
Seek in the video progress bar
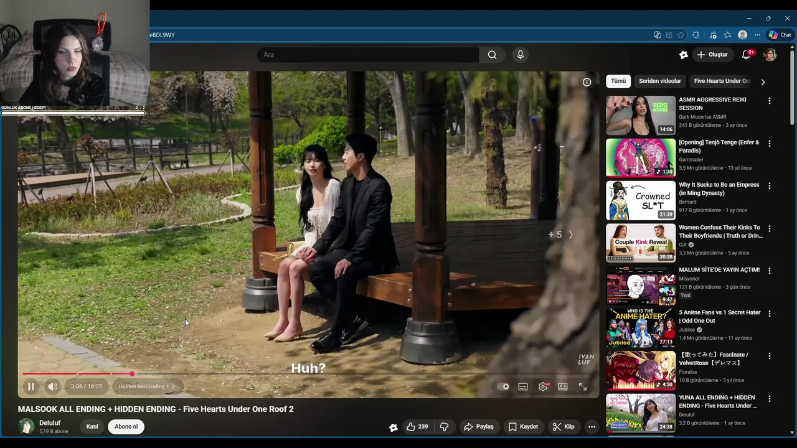coord(308,373)
